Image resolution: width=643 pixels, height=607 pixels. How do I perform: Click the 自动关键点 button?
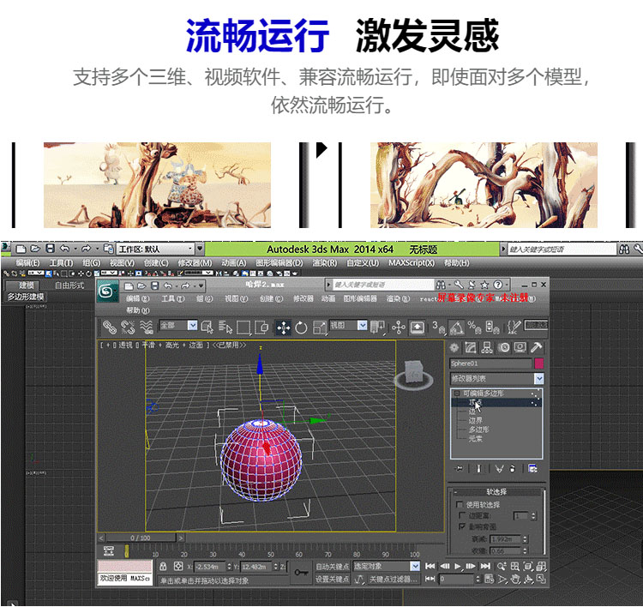click(x=332, y=567)
